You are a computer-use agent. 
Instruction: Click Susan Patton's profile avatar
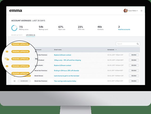126,11
